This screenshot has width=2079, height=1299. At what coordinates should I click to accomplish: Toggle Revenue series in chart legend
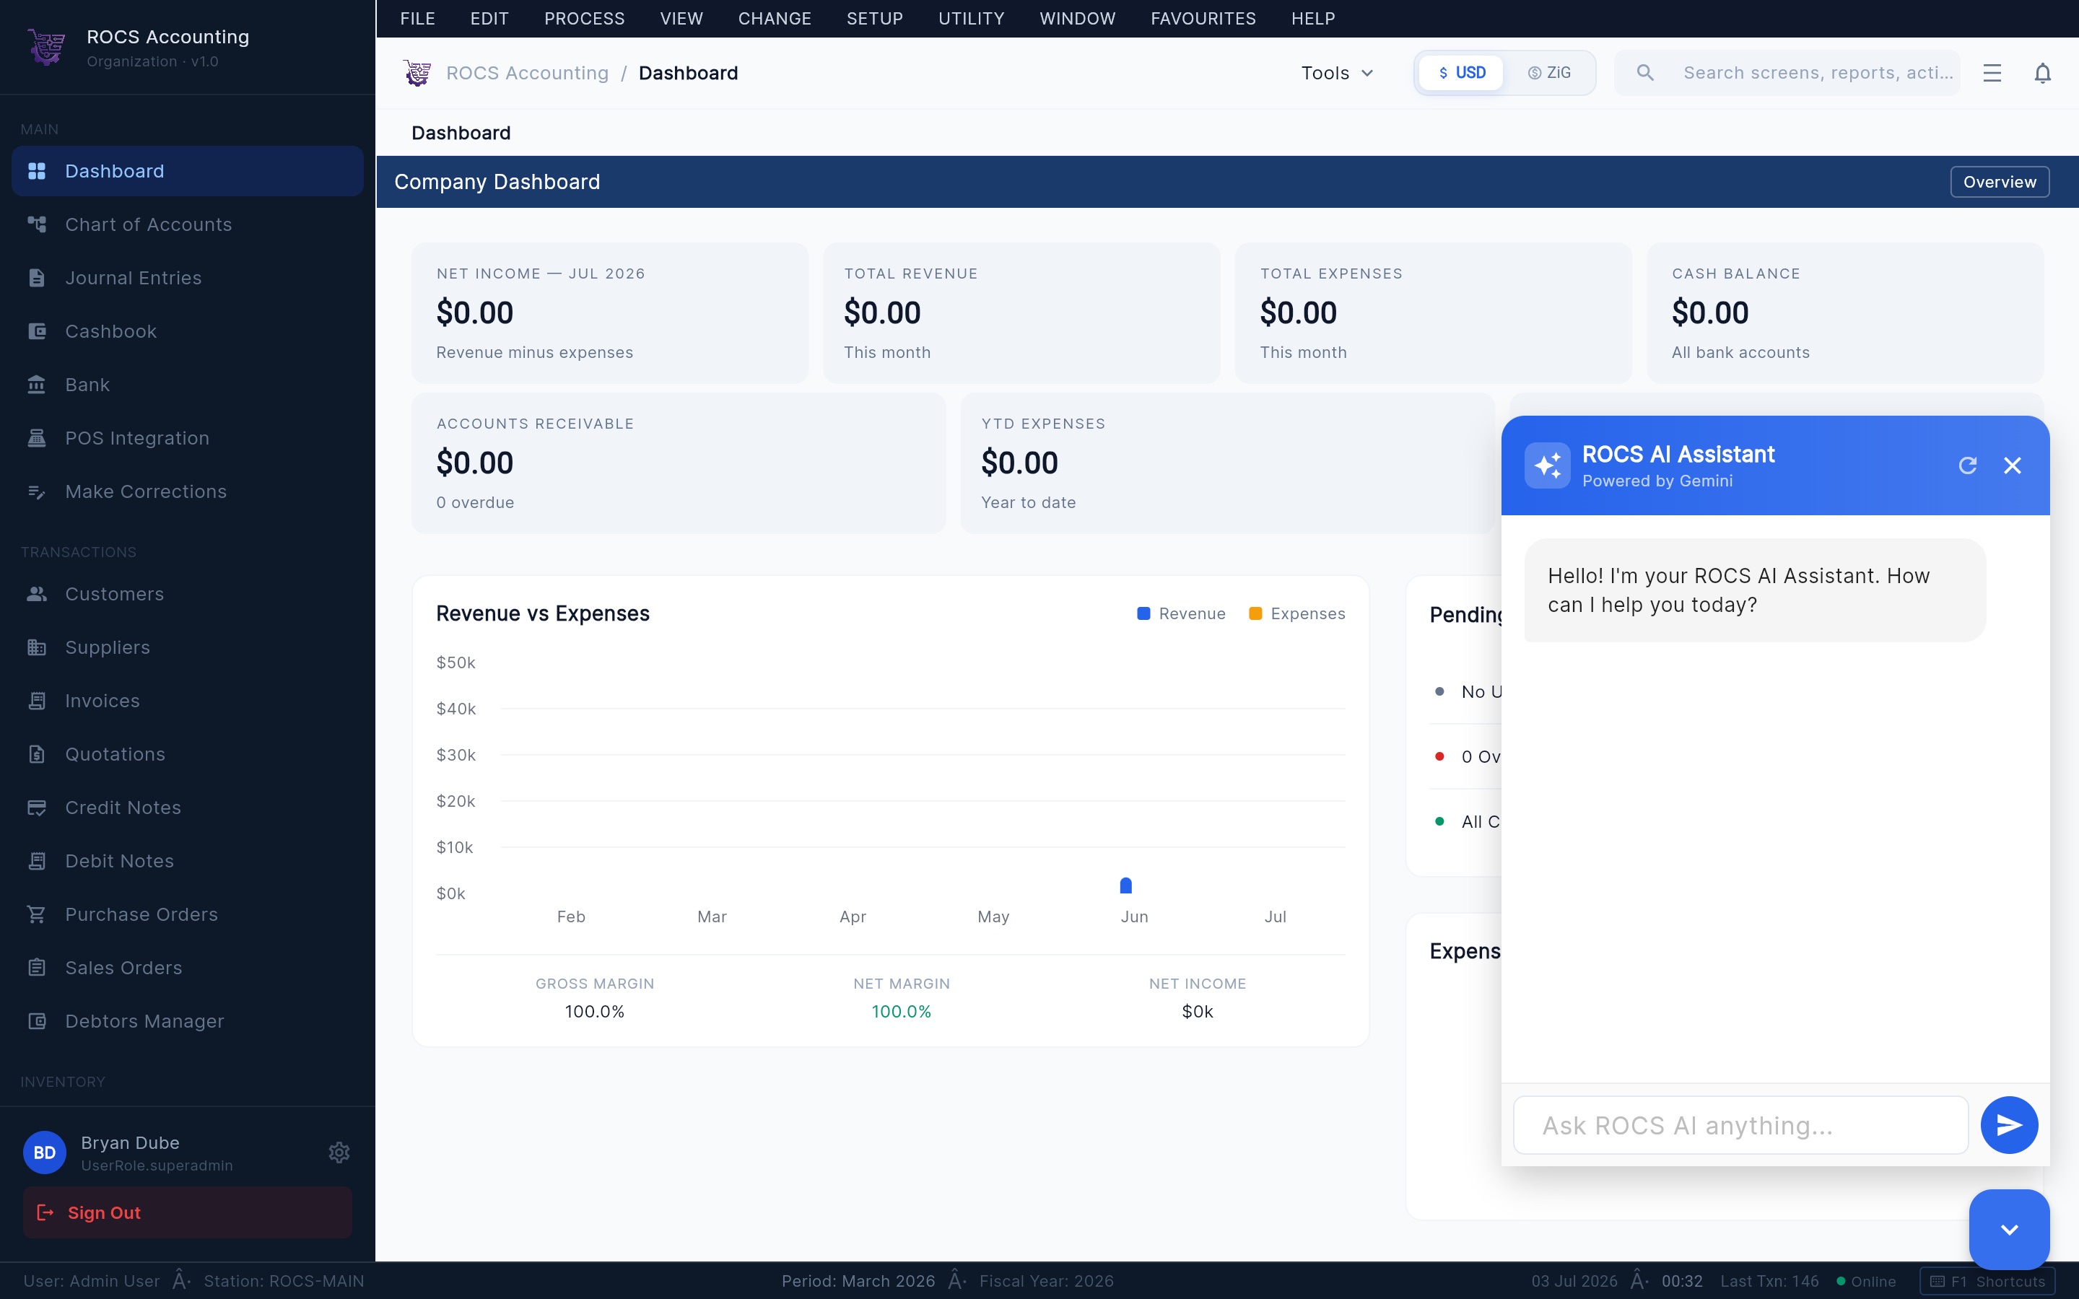point(1180,613)
